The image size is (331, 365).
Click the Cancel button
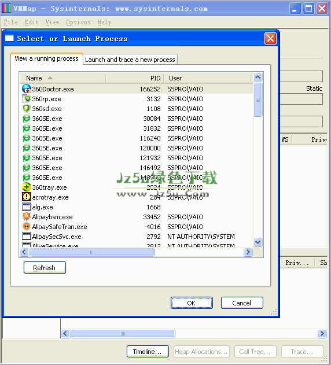coord(242,303)
